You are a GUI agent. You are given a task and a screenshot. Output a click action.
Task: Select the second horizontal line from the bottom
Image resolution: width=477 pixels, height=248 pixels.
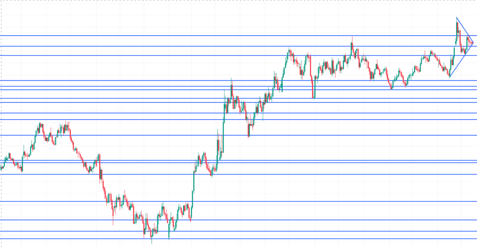click(233, 231)
